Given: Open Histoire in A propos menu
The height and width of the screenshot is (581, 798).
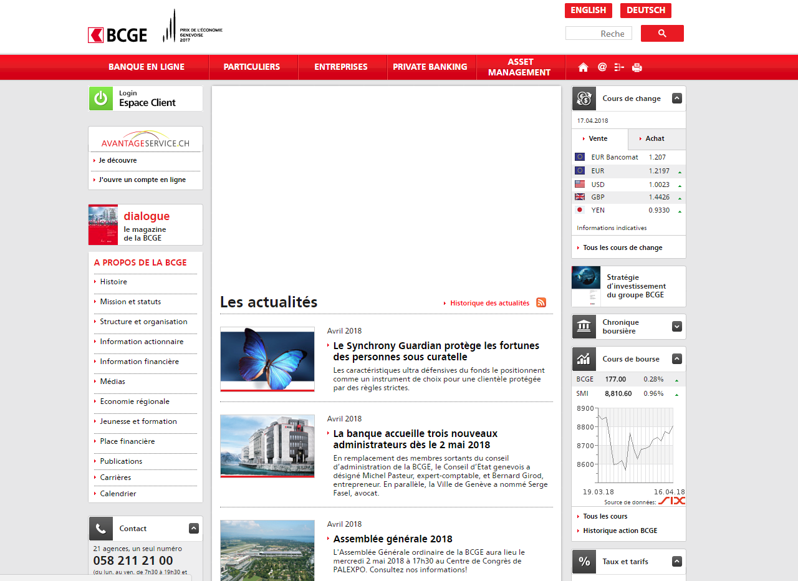Looking at the screenshot, I should tap(113, 282).
